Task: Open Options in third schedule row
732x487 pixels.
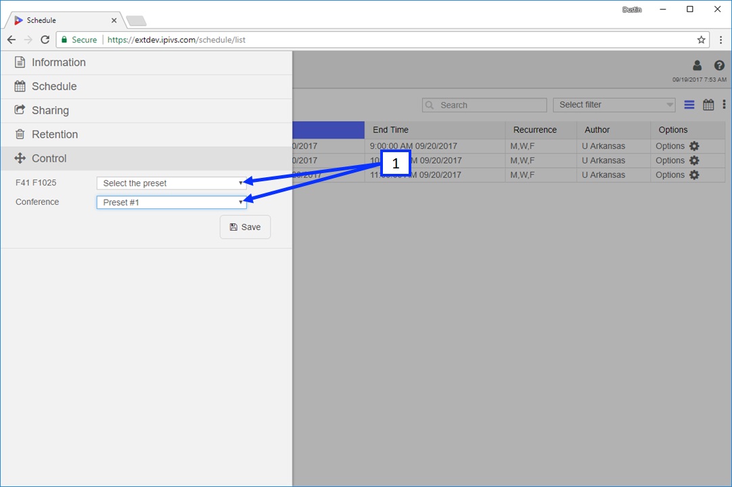Action: (670, 175)
